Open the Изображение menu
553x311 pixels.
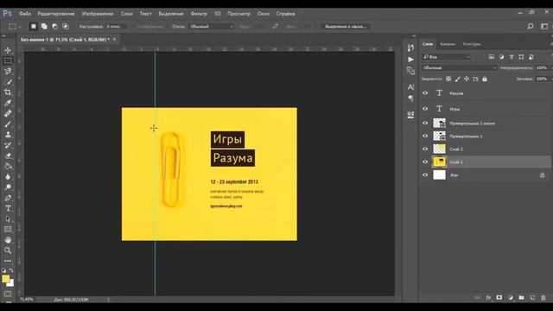click(x=98, y=14)
